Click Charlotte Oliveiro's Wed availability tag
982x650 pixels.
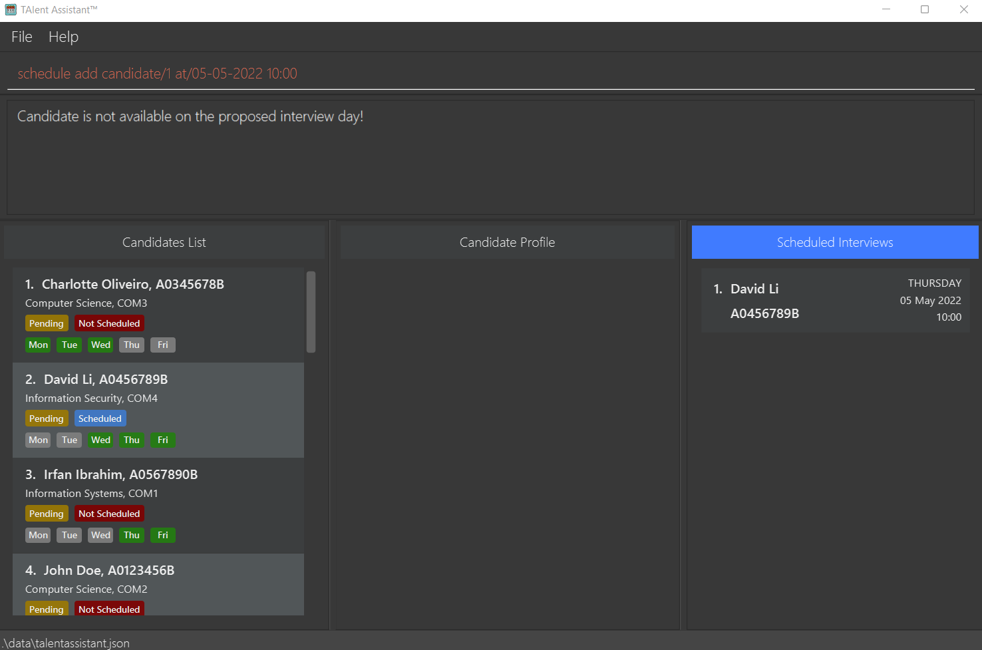coord(100,345)
